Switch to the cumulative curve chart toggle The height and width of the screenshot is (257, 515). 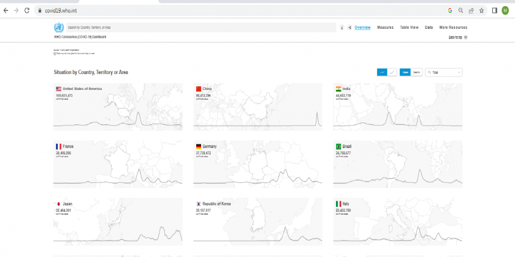click(x=392, y=72)
